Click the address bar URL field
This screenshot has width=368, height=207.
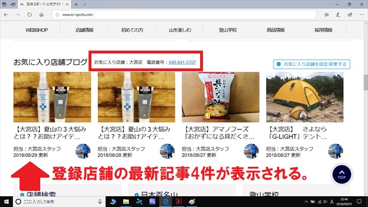184,14
